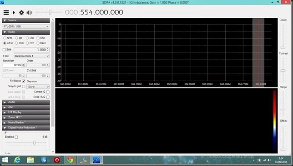Click the Windows Start button
The image size is (293, 166).
pyautogui.click(x=5, y=160)
